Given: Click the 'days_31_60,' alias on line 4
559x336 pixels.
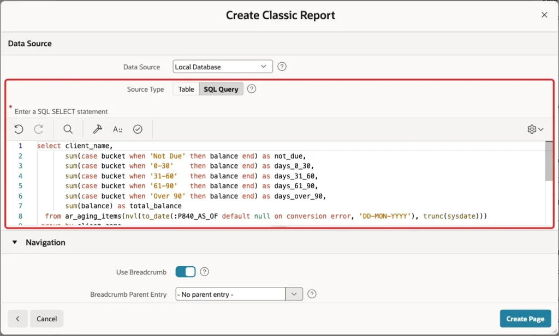Looking at the screenshot, I should coord(296,176).
